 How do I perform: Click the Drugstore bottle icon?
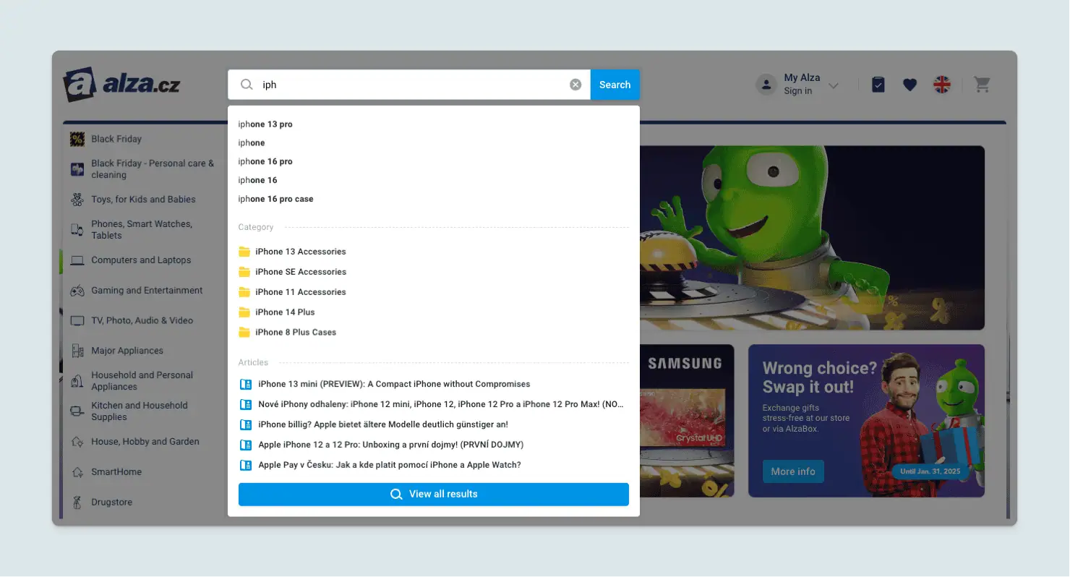click(x=77, y=503)
